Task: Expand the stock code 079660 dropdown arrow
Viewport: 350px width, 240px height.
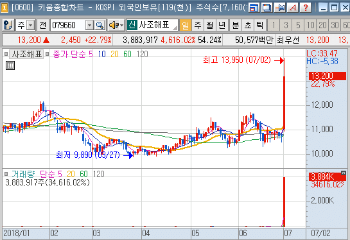Action: click(89, 25)
